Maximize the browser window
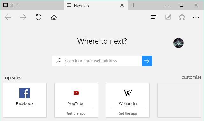 (x=182, y=5)
